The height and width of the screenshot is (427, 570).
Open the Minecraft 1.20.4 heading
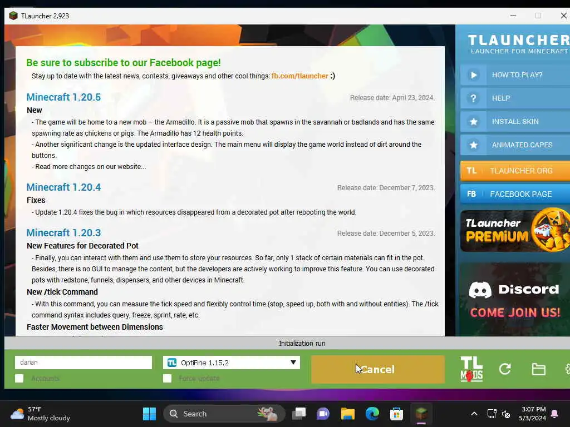point(63,187)
